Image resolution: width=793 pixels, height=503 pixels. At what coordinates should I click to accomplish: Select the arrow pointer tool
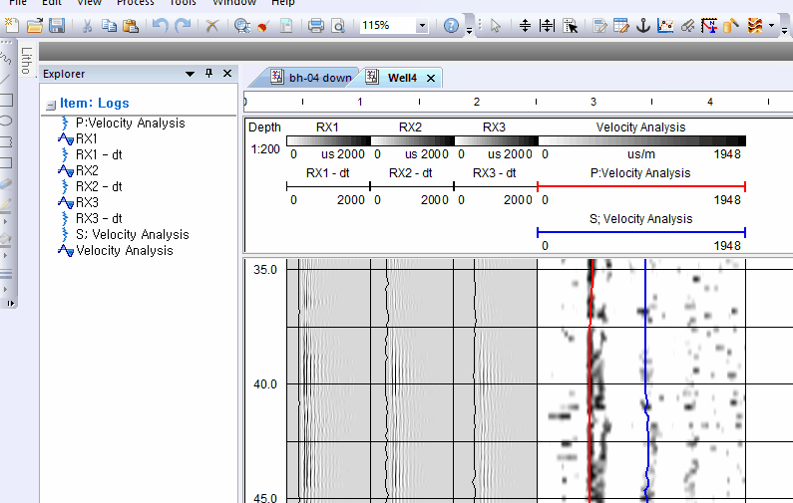pyautogui.click(x=495, y=25)
